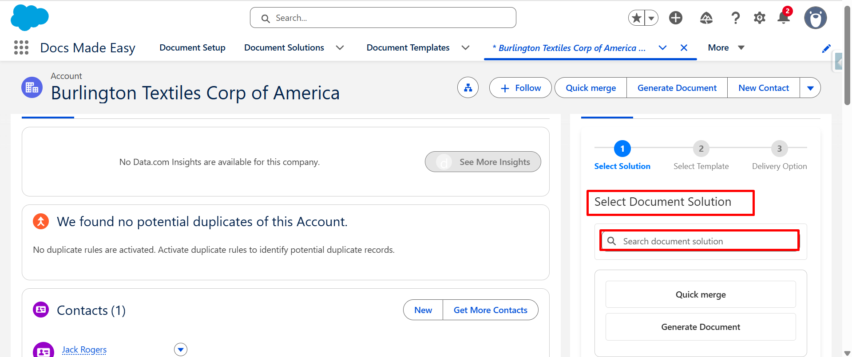Create a New contact from the Contacts card
852x357 pixels.
[423, 310]
